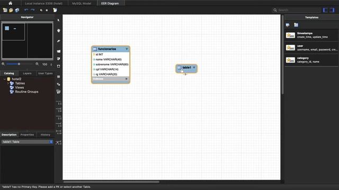Go to the Home screen icon

pos(10,3)
